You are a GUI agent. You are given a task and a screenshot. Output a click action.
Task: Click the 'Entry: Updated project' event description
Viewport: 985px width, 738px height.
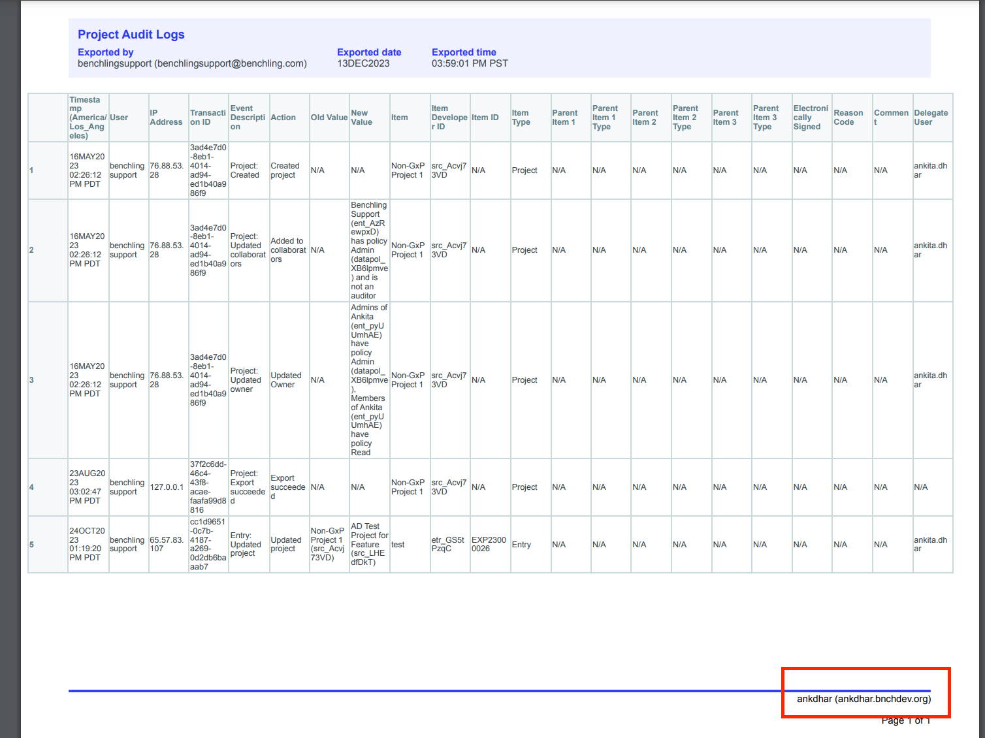tap(249, 545)
